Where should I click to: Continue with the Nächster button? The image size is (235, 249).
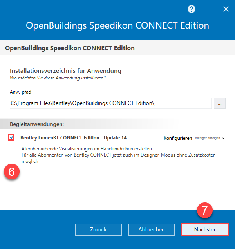tap(204, 229)
